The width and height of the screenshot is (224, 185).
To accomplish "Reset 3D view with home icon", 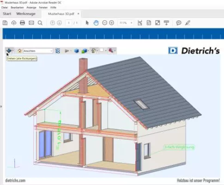I will click(19, 50).
